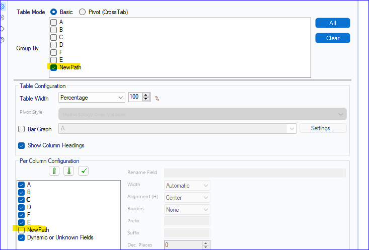Enable the Bar Graph checkbox
The image size is (369, 250).
(x=22, y=129)
